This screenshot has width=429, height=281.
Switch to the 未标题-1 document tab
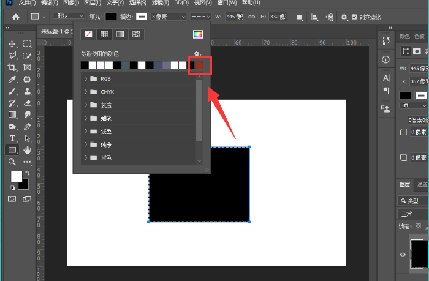(x=56, y=31)
